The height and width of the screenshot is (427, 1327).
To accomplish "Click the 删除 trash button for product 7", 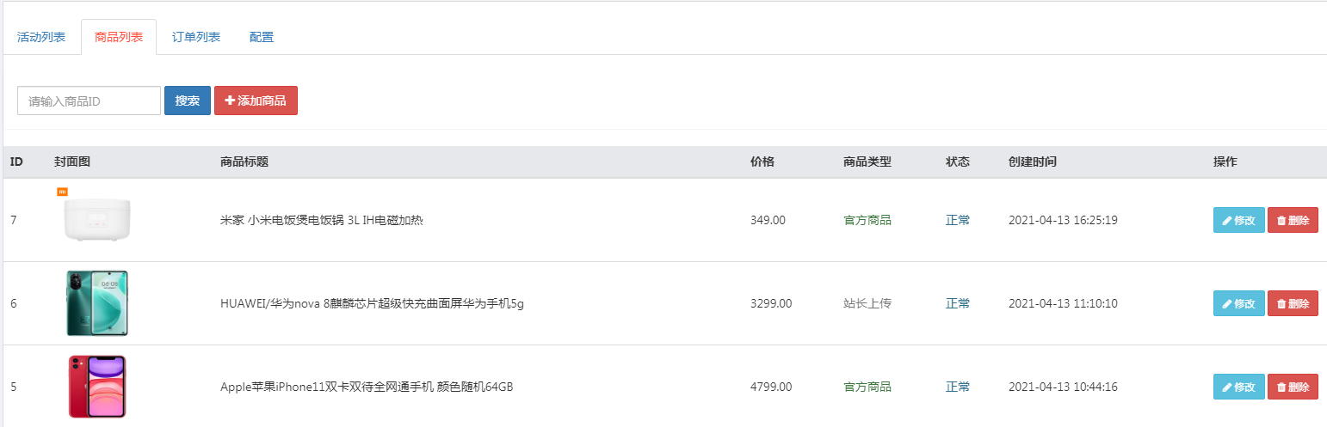I will pos(1293,220).
